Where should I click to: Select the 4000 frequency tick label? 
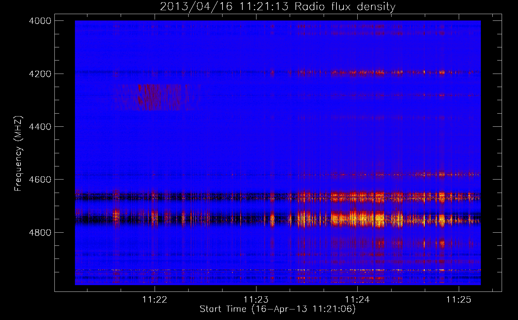pyautogui.click(x=40, y=21)
